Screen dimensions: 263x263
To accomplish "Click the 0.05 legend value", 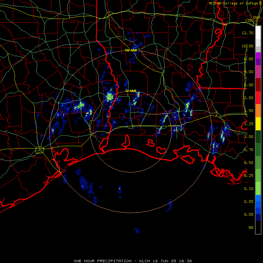I will pyautogui.click(x=249, y=201).
